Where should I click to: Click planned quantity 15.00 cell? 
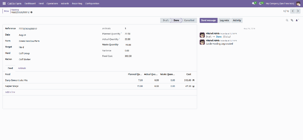[x=135, y=86]
